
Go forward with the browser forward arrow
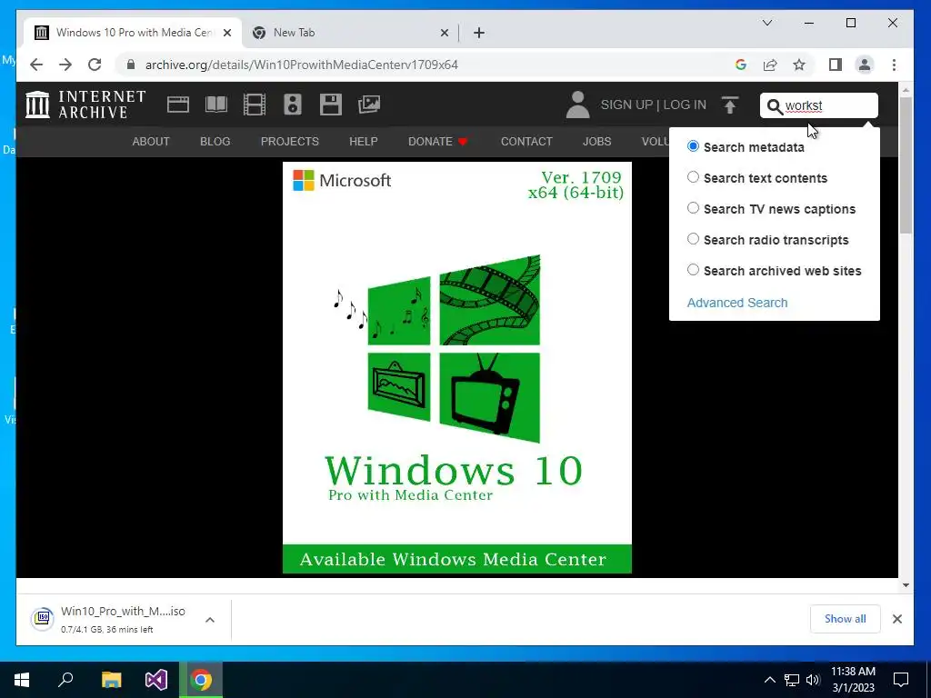pos(65,65)
